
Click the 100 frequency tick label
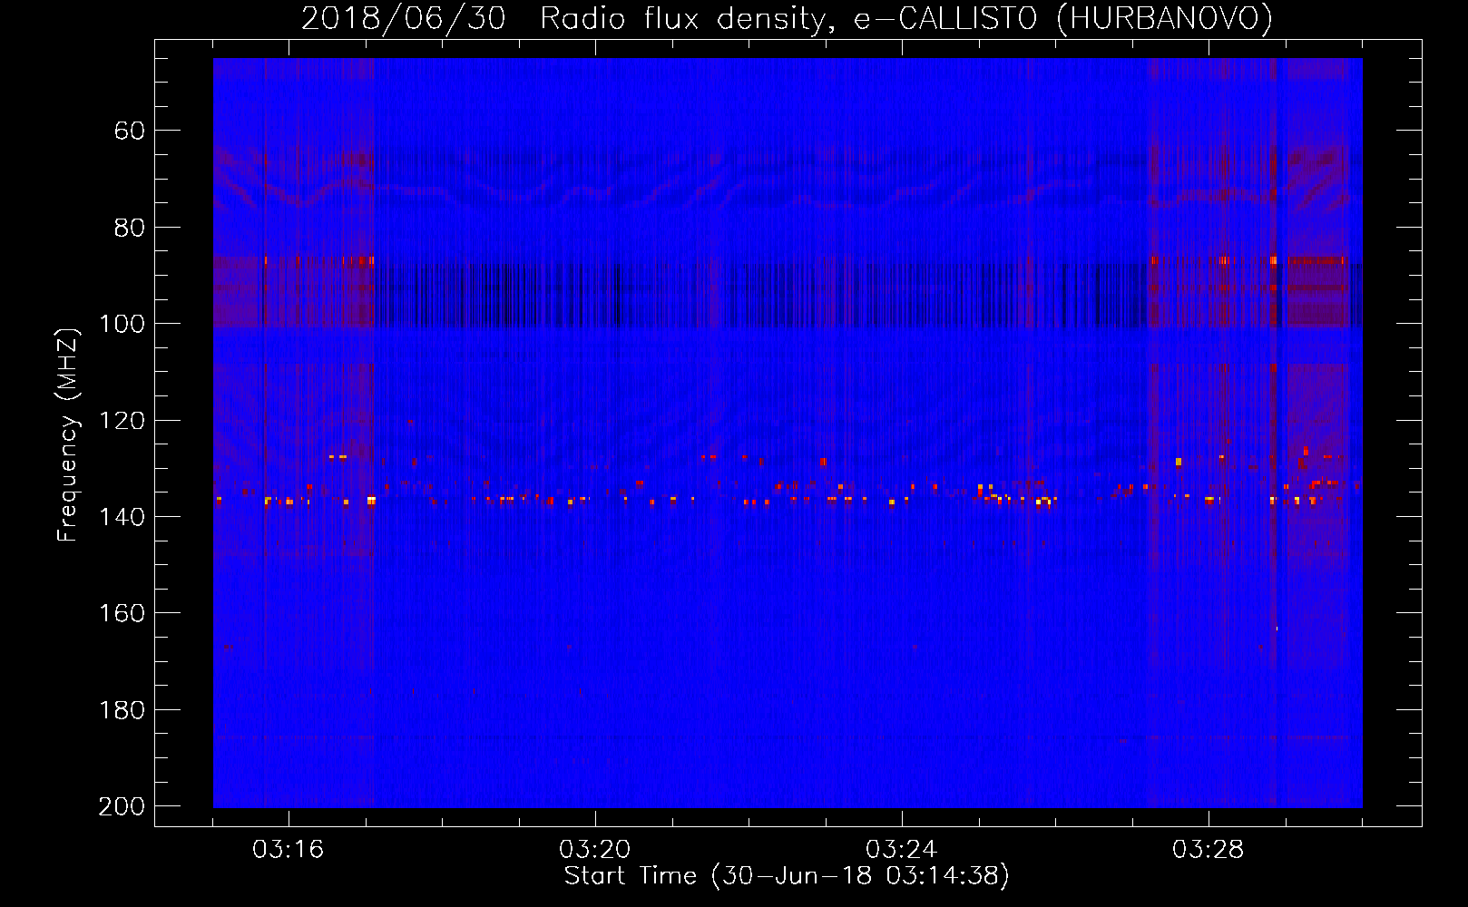(x=122, y=325)
